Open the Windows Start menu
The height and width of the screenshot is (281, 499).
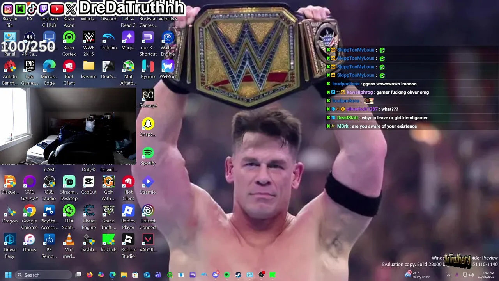point(8,275)
